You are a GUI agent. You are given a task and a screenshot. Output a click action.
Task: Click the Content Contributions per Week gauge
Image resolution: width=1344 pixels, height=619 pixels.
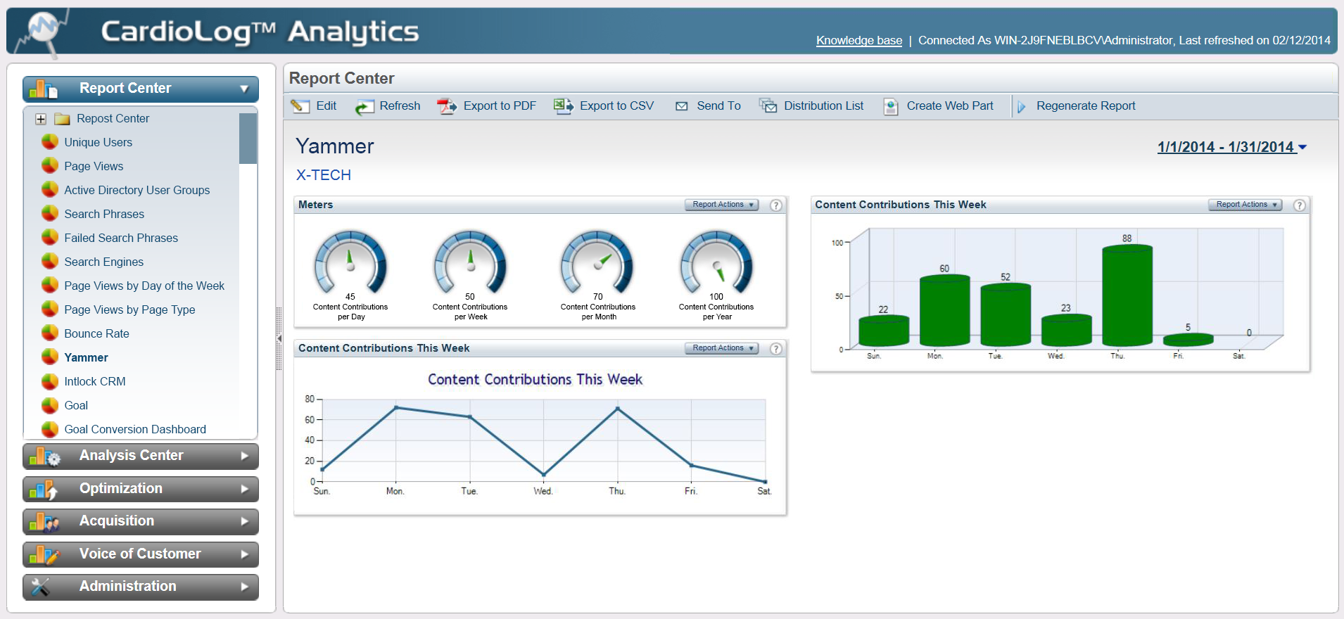[x=470, y=263]
